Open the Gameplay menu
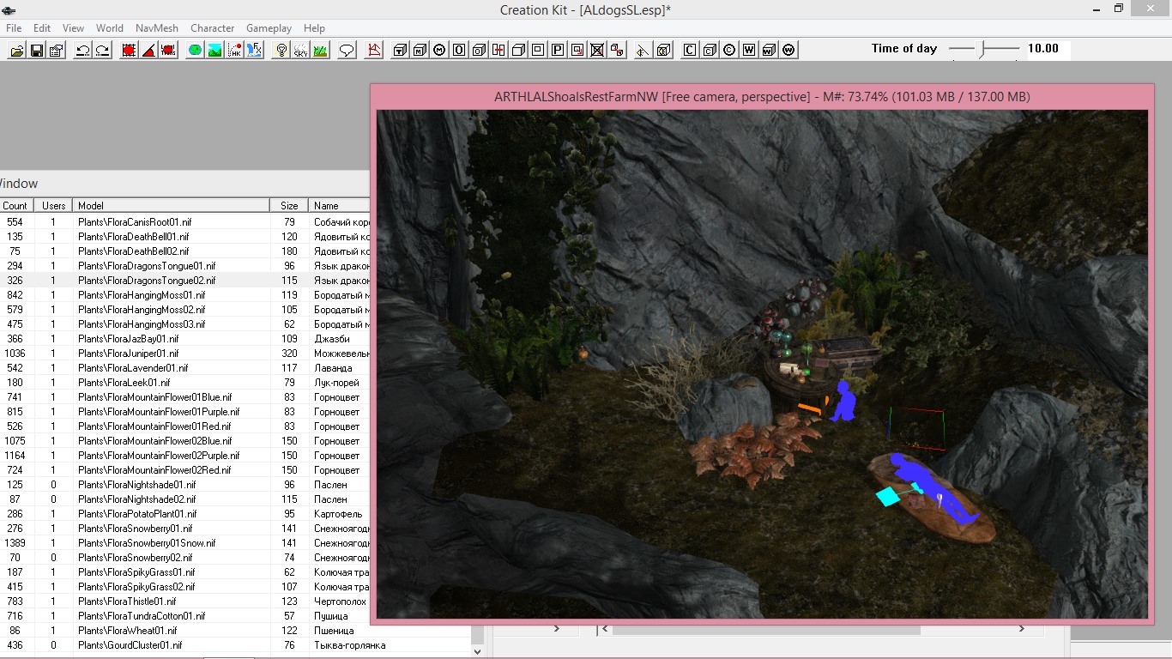The width and height of the screenshot is (1172, 659). (x=269, y=28)
